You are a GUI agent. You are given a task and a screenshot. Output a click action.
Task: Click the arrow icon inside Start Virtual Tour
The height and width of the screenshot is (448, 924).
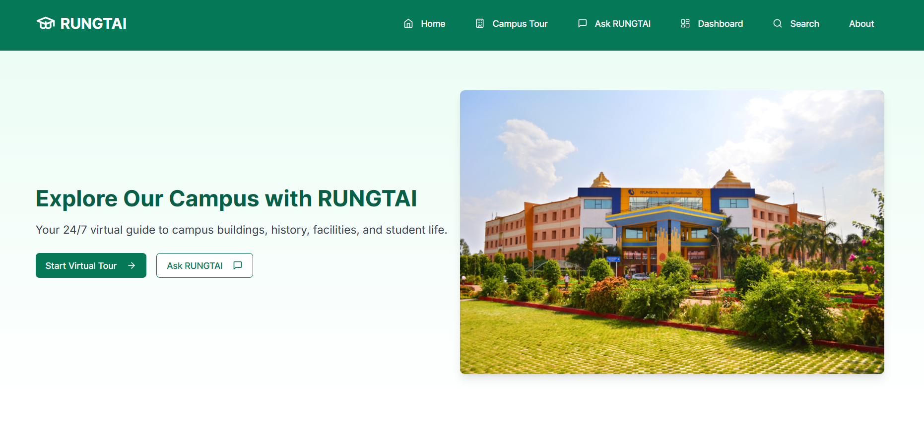tap(131, 265)
